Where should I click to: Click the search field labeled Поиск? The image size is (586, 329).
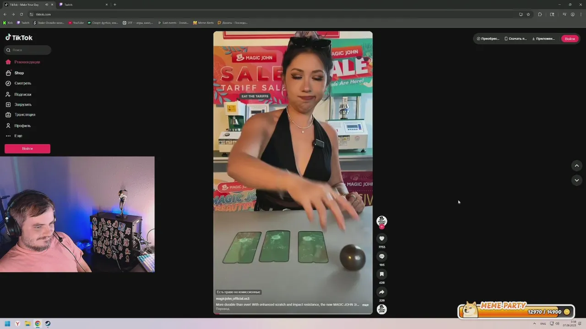coord(27,50)
